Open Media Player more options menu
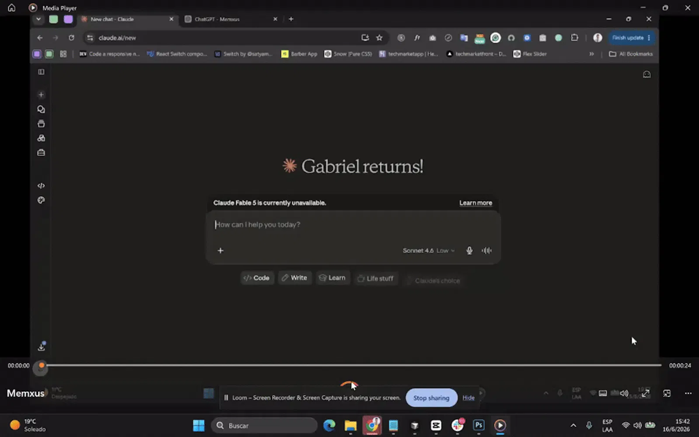Screen dimensions: 699x437 click(x=688, y=393)
